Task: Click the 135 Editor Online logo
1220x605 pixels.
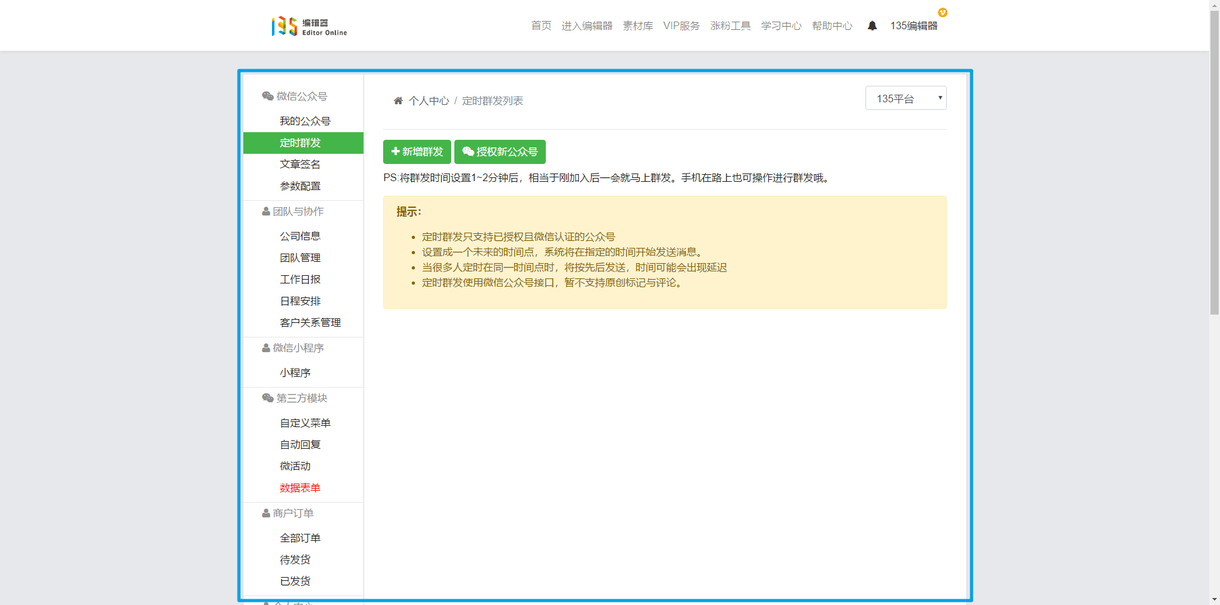Action: (309, 26)
